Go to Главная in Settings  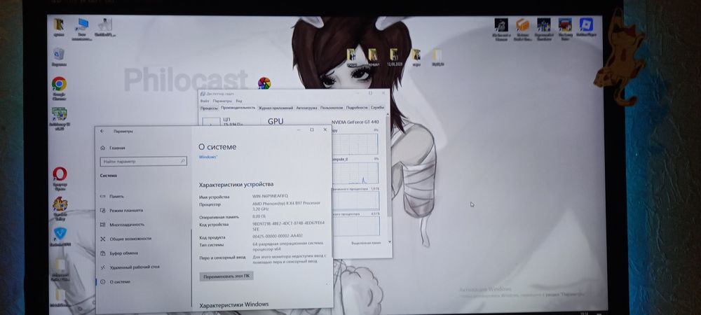pyautogui.click(x=117, y=148)
